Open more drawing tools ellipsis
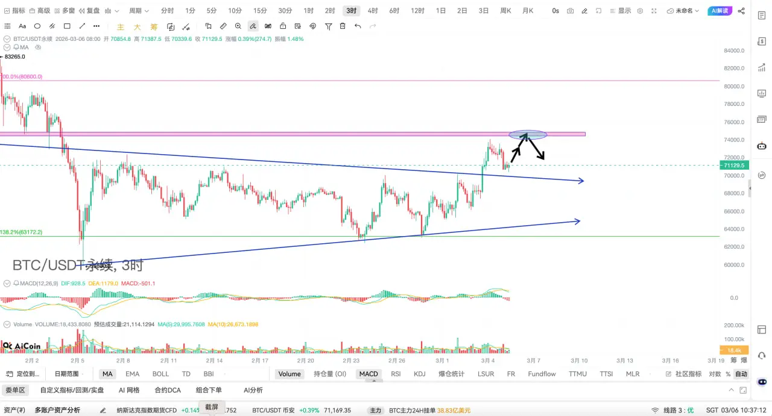This screenshot has height=416, width=772. click(x=97, y=26)
